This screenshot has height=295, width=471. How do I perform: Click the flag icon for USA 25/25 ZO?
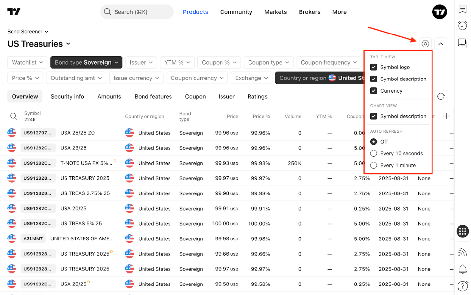[12, 133]
